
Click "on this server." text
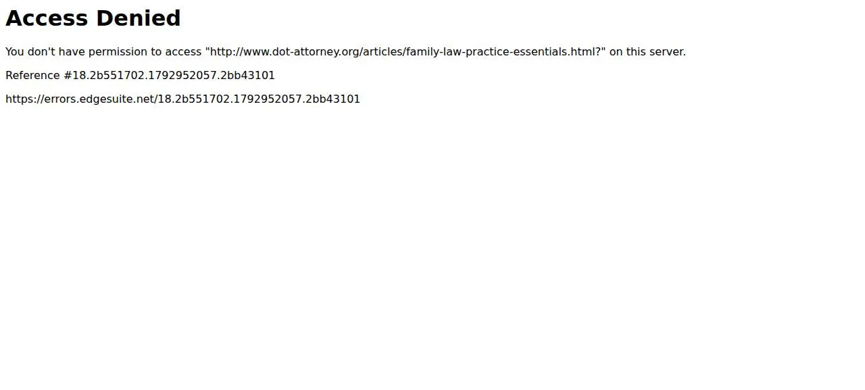pos(647,52)
